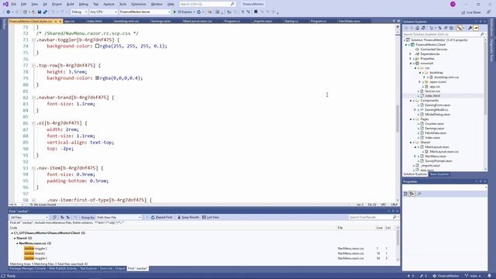Click the notifications bell in status bar
Screen dimensions: 496x279
(x=489, y=276)
